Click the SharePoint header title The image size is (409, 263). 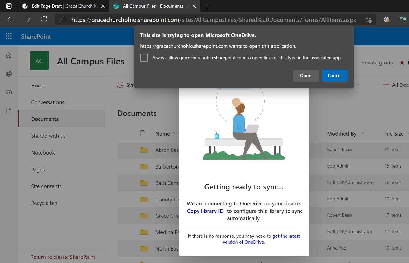pos(36,36)
